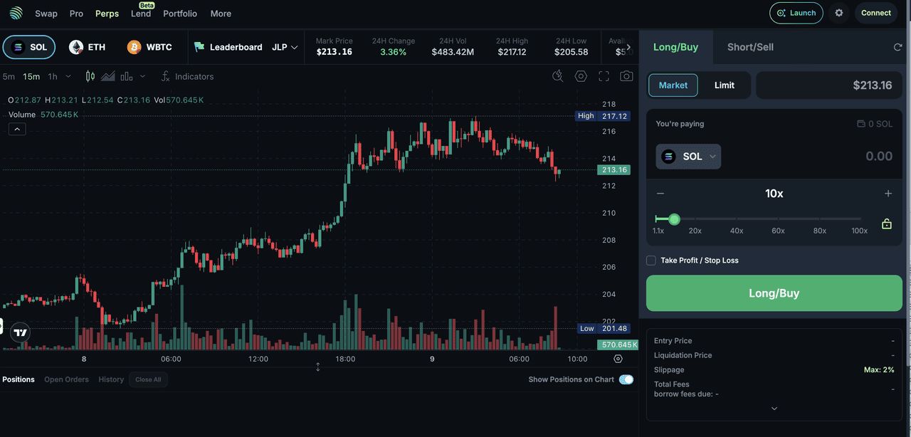The width and height of the screenshot is (911, 437).
Task: Expand the timeframe dropdown next to 1h
Action: (x=68, y=76)
